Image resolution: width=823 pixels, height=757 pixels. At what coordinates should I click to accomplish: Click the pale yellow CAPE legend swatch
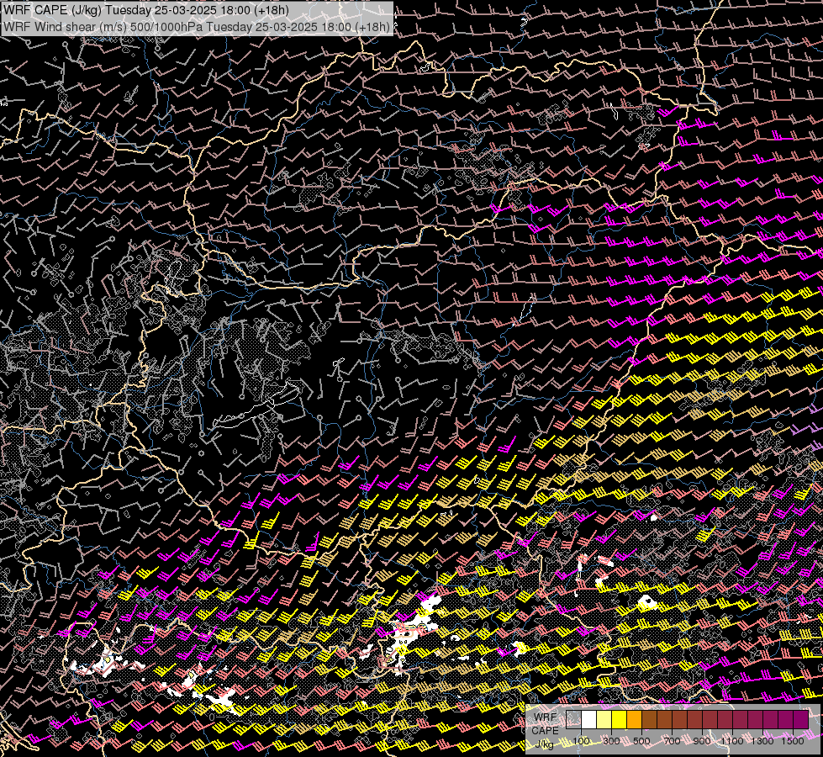[x=604, y=720]
